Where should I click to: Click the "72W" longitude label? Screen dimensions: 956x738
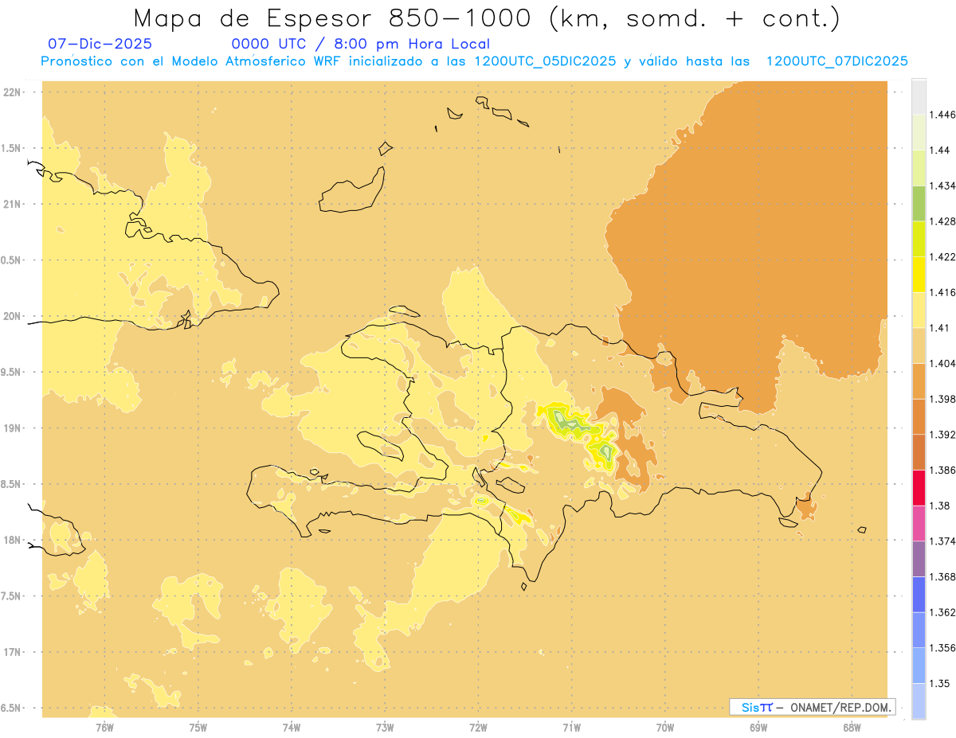click(478, 728)
